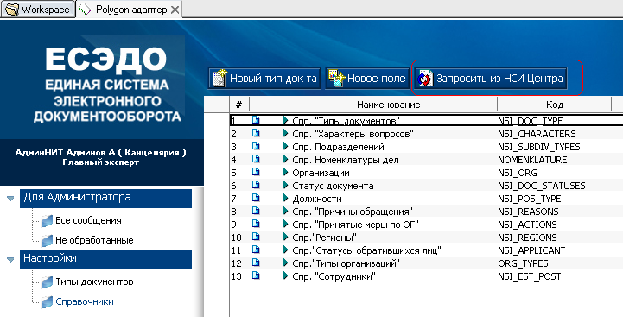Select the NSI_ACTIONS code cell
The image size is (623, 317).
tap(527, 225)
